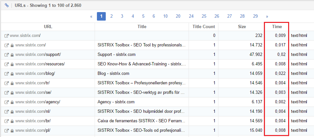Image resolution: width=314 pixels, height=137 pixels.
Task: Click padlock icon in the /tr/ row
Action: coord(12,83)
